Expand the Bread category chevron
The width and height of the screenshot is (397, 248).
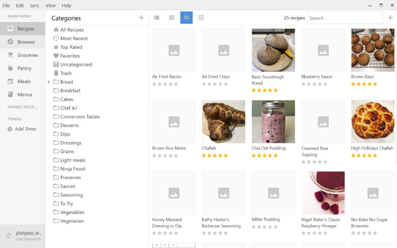[x=48, y=82]
